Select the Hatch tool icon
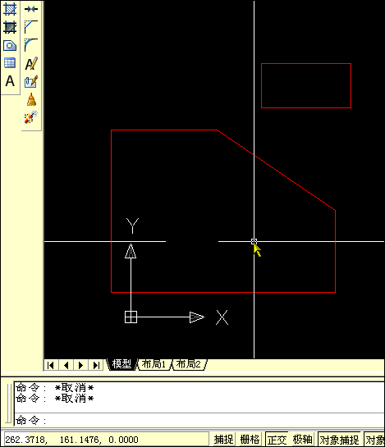This screenshot has width=385, height=447. pyautogui.click(x=10, y=9)
